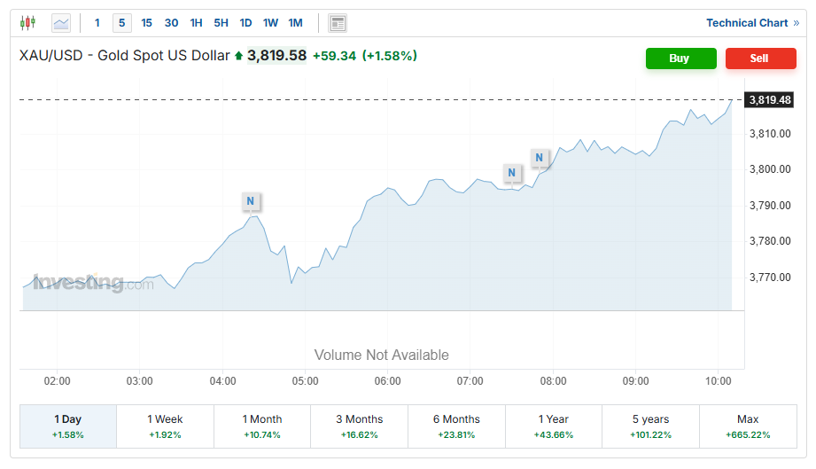Choose the 1W chart interval
The image size is (816, 469).
pos(270,23)
